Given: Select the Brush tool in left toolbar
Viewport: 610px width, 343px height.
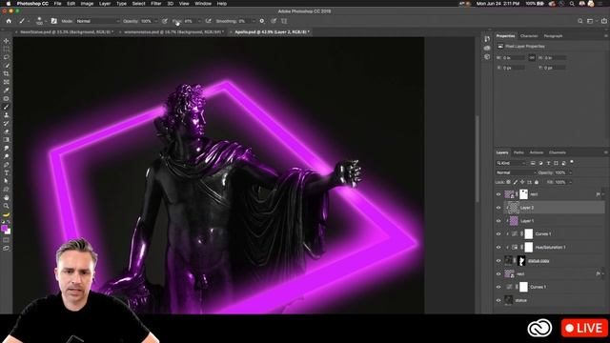Looking at the screenshot, I should 7,107.
